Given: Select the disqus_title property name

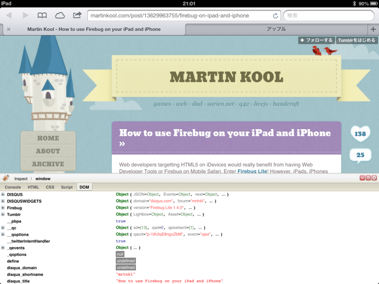Looking at the screenshot, I should [18, 281].
